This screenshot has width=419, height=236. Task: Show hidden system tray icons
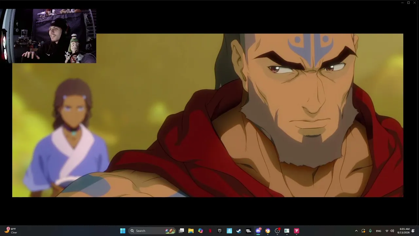(356, 231)
